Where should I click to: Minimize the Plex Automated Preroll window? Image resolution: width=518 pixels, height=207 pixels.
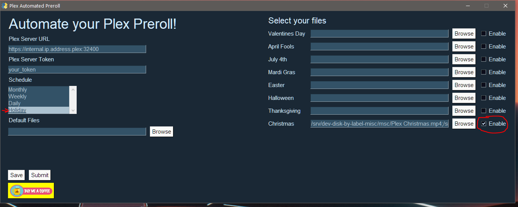tap(468, 6)
